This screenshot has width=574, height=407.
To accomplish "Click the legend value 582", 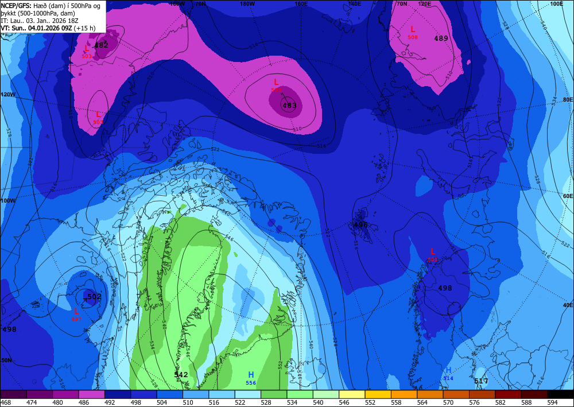I will click(501, 402).
